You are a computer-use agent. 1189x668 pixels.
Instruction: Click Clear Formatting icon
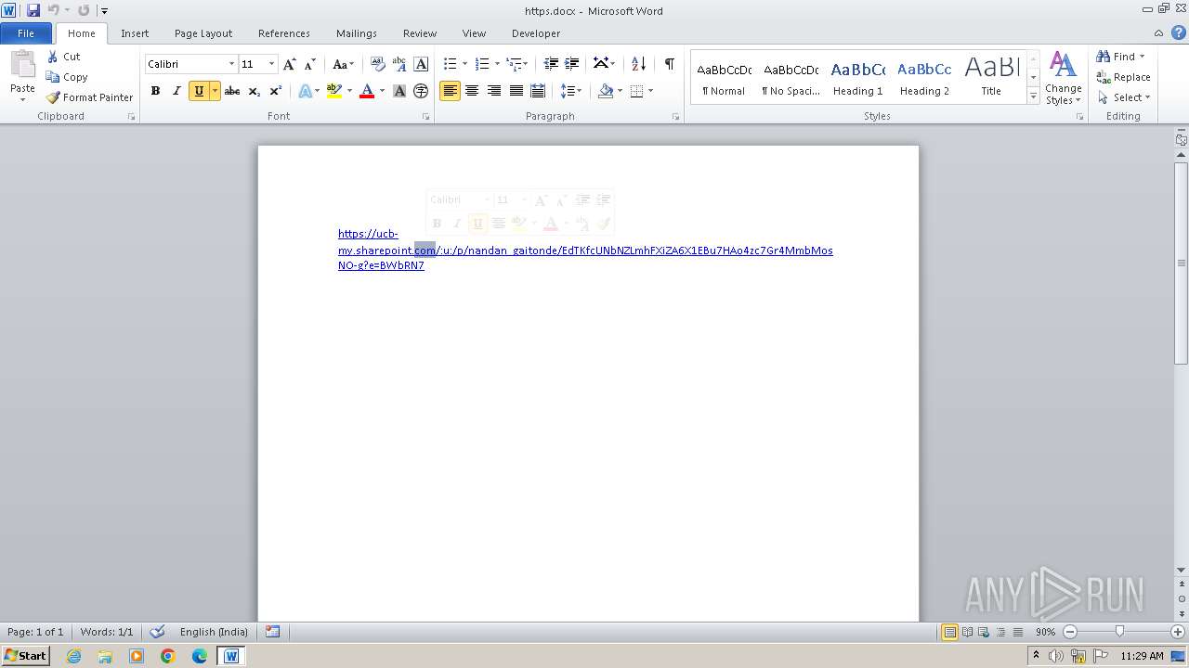click(x=378, y=64)
